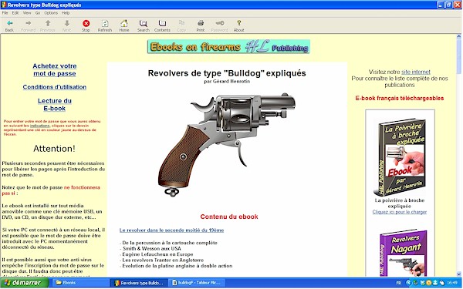Click the 'Ebooks on firearms' banner

coord(228,46)
